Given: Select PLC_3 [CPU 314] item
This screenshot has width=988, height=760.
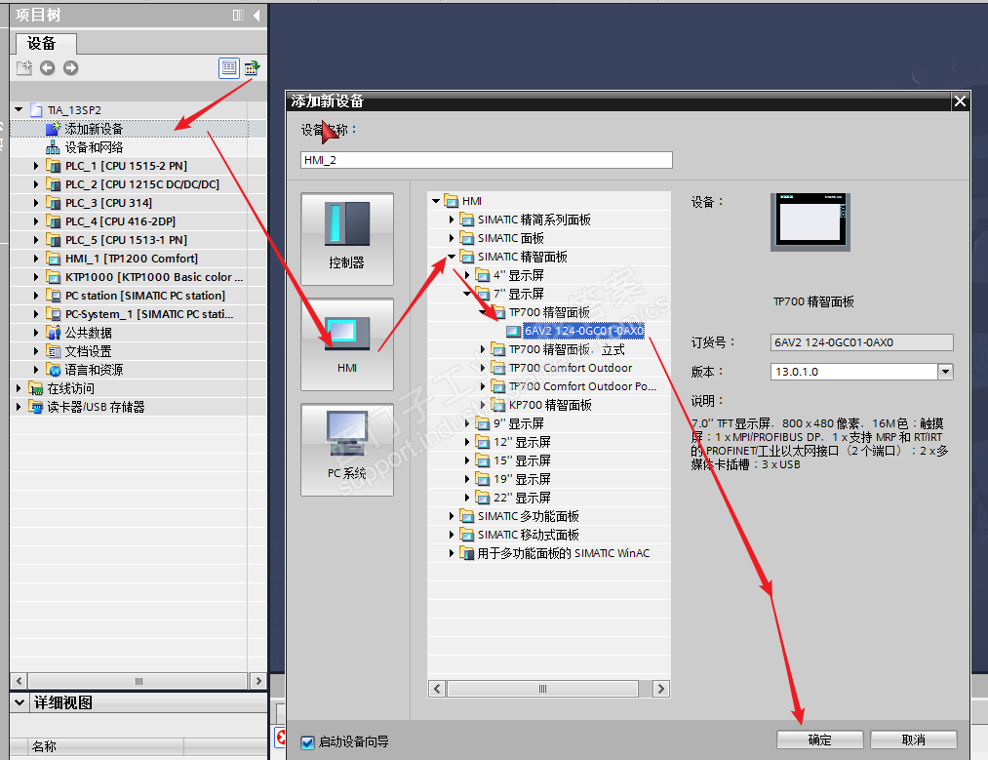Looking at the screenshot, I should click(108, 203).
